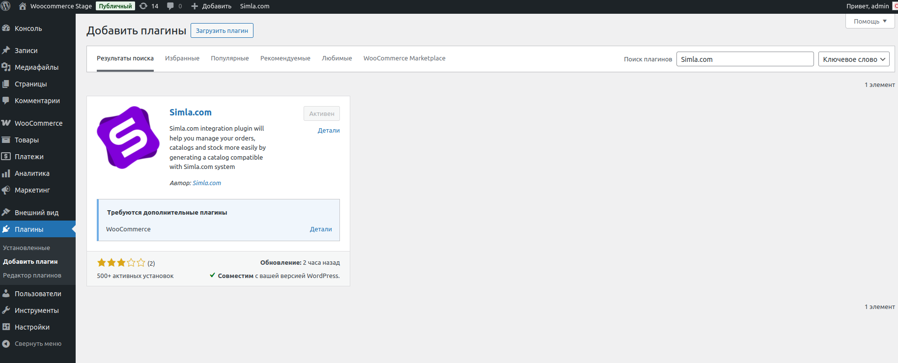The width and height of the screenshot is (898, 363).
Task: Click the Настройки settings icon
Action: point(6,327)
